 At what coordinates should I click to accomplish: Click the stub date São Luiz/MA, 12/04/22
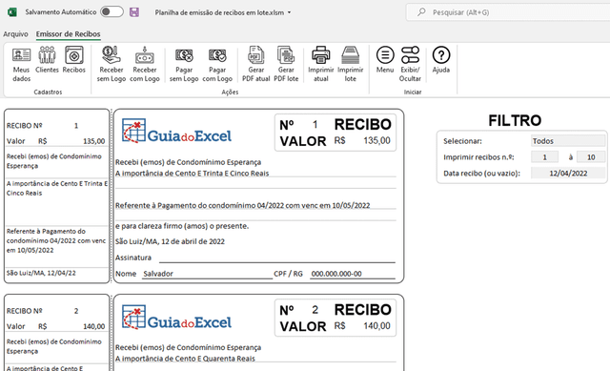[x=41, y=273]
